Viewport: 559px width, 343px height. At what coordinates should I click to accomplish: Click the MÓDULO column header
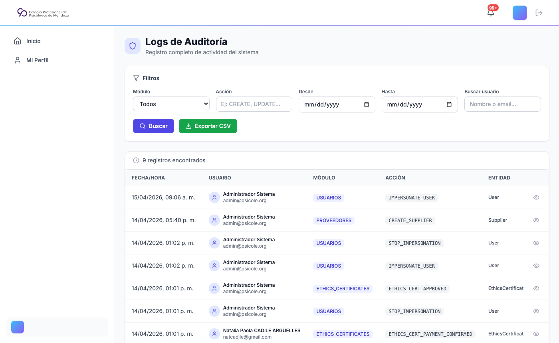[324, 178]
